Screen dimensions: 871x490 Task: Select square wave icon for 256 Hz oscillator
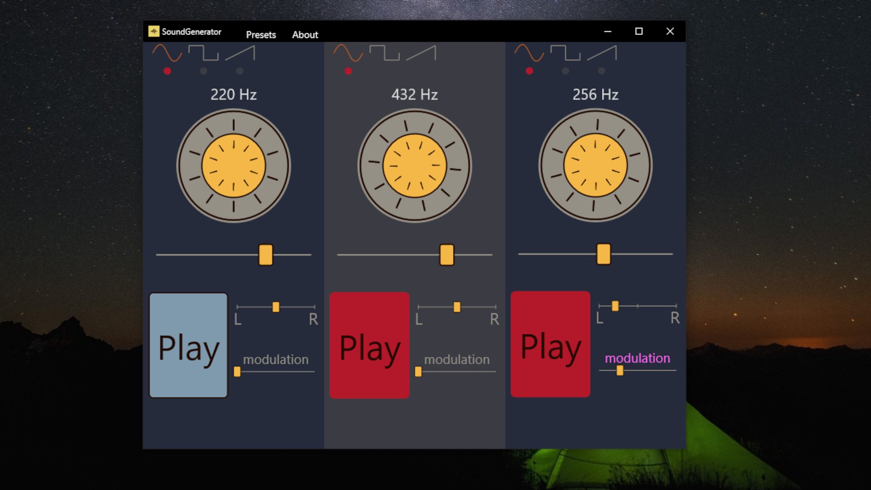tap(565, 53)
